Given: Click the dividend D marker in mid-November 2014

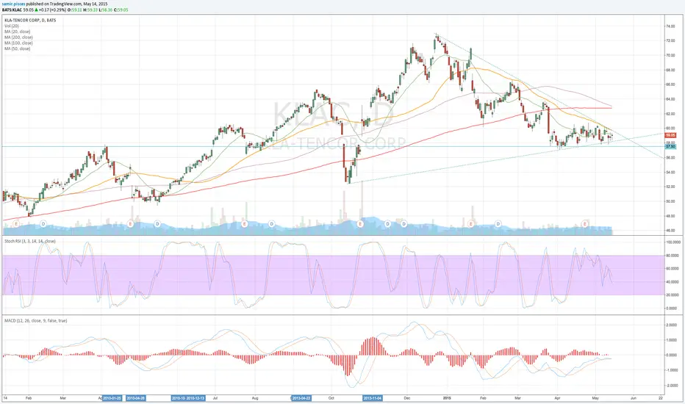Looking at the screenshot, I should pyautogui.click(x=387, y=223).
